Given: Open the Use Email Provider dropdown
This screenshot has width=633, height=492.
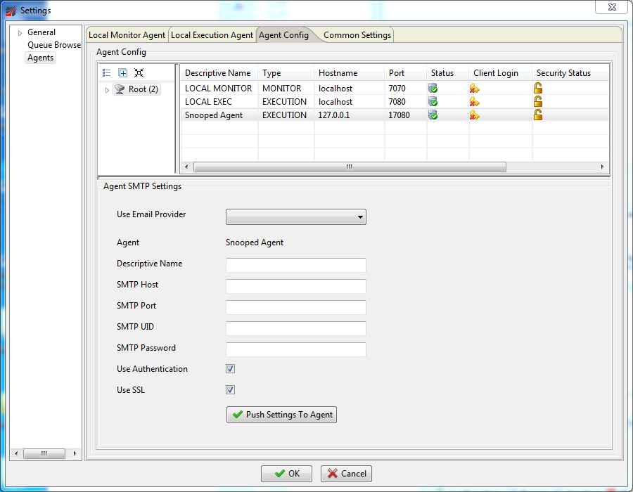Looking at the screenshot, I should 295,217.
